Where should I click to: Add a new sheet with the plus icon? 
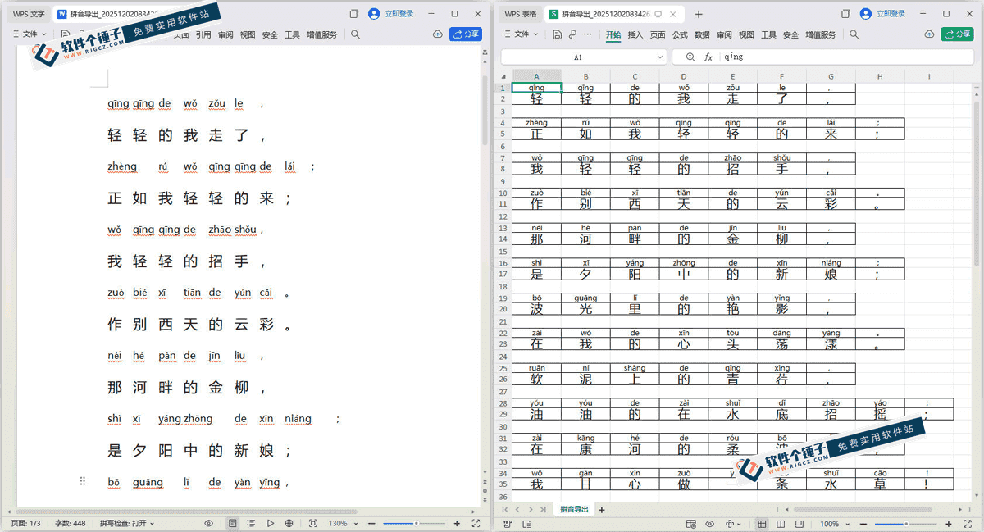pyautogui.click(x=601, y=510)
